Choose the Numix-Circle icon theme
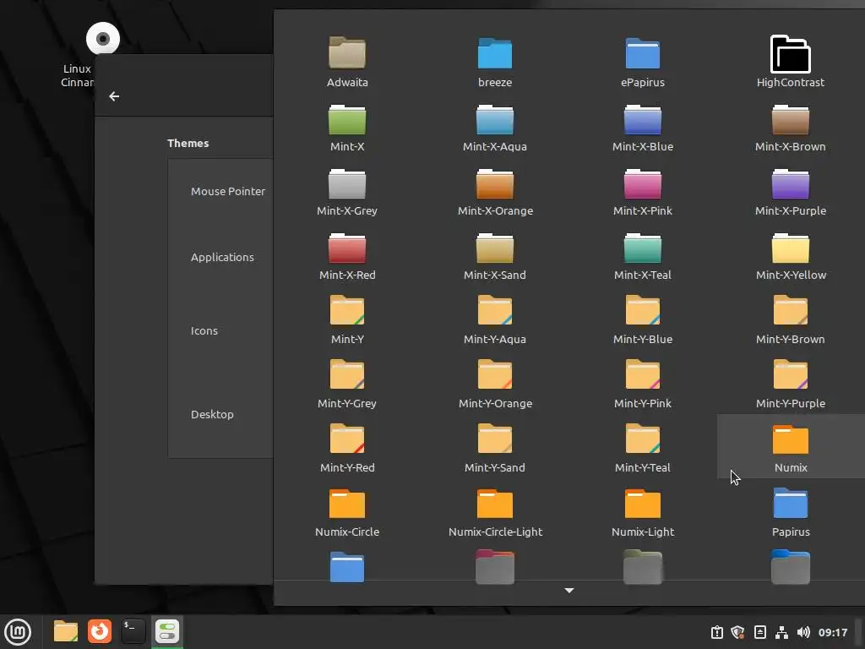Image resolution: width=865 pixels, height=649 pixels. [x=347, y=511]
